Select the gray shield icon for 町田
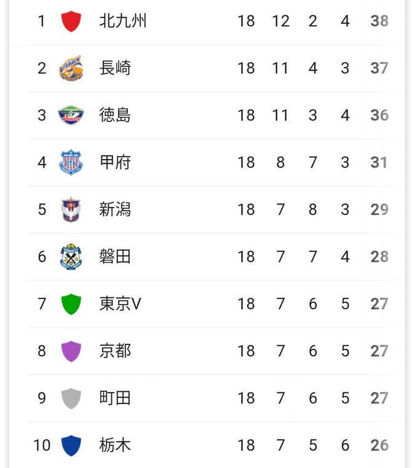The width and height of the screenshot is (412, 468). (x=71, y=398)
